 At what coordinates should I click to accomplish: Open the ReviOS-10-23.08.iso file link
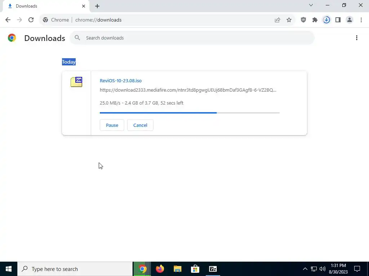(121, 80)
